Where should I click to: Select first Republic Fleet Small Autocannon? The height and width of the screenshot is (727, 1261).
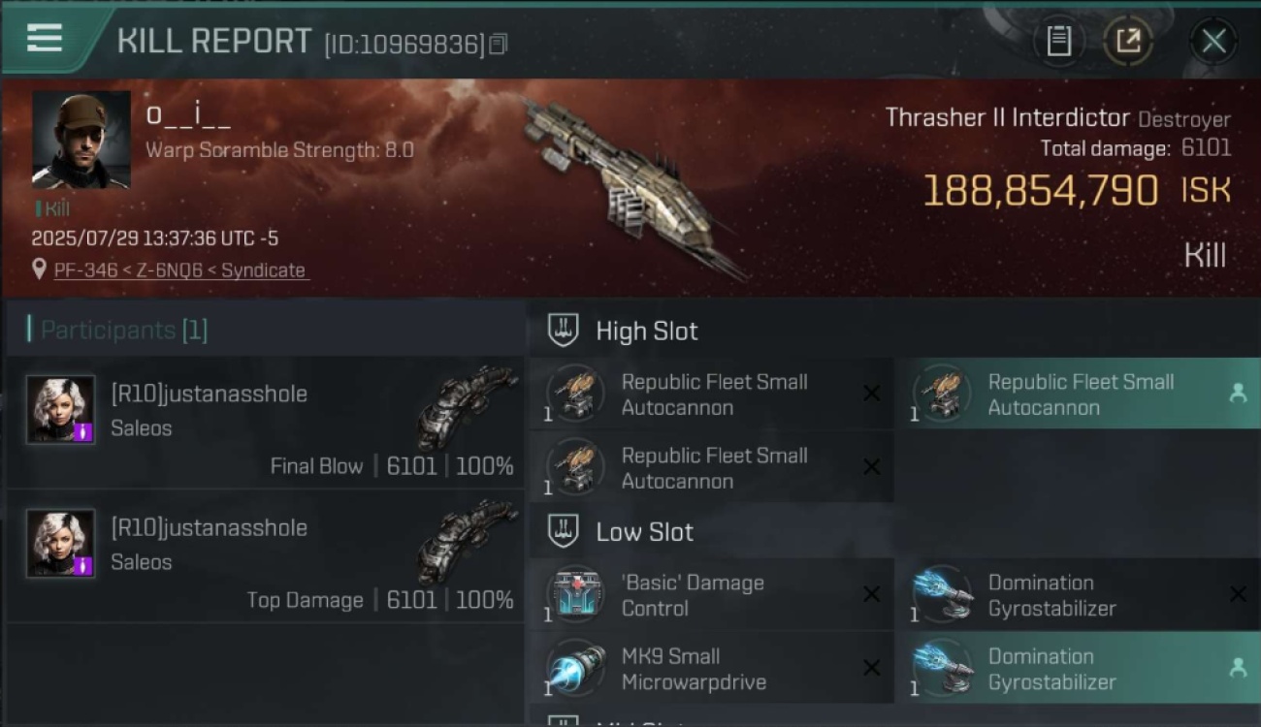coord(711,395)
